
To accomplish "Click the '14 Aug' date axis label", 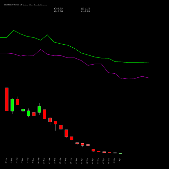I will coord(17,161).
